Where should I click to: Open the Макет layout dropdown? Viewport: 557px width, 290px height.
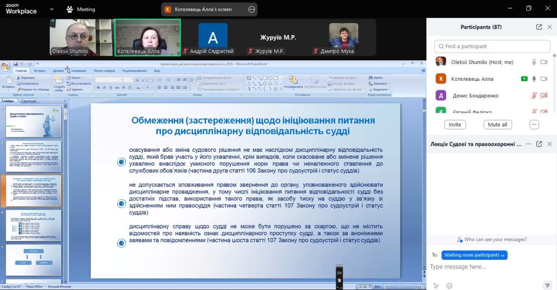point(75,78)
